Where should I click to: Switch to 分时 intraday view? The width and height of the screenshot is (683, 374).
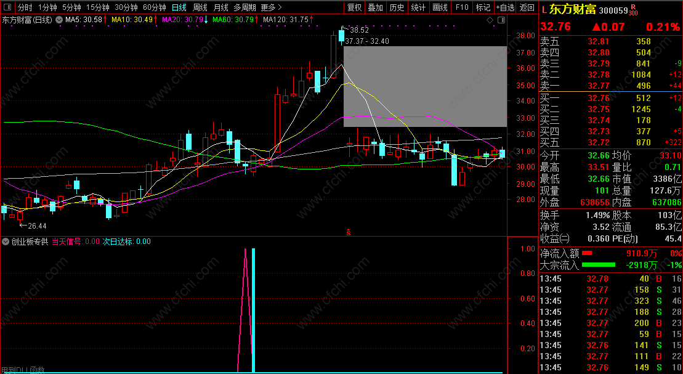pos(25,7)
